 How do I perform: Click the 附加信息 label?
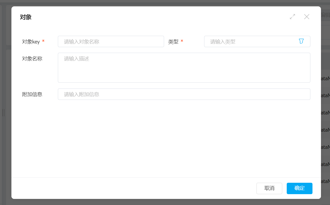pos(32,94)
